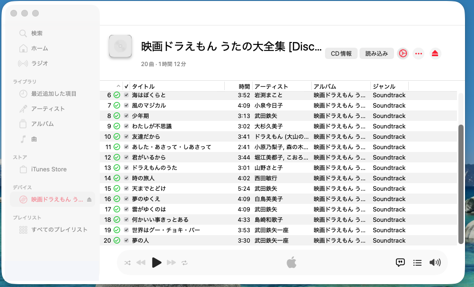Sort by track number column arrow

point(118,86)
